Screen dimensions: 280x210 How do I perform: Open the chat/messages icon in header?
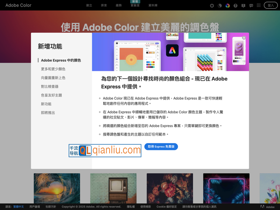(252, 6)
